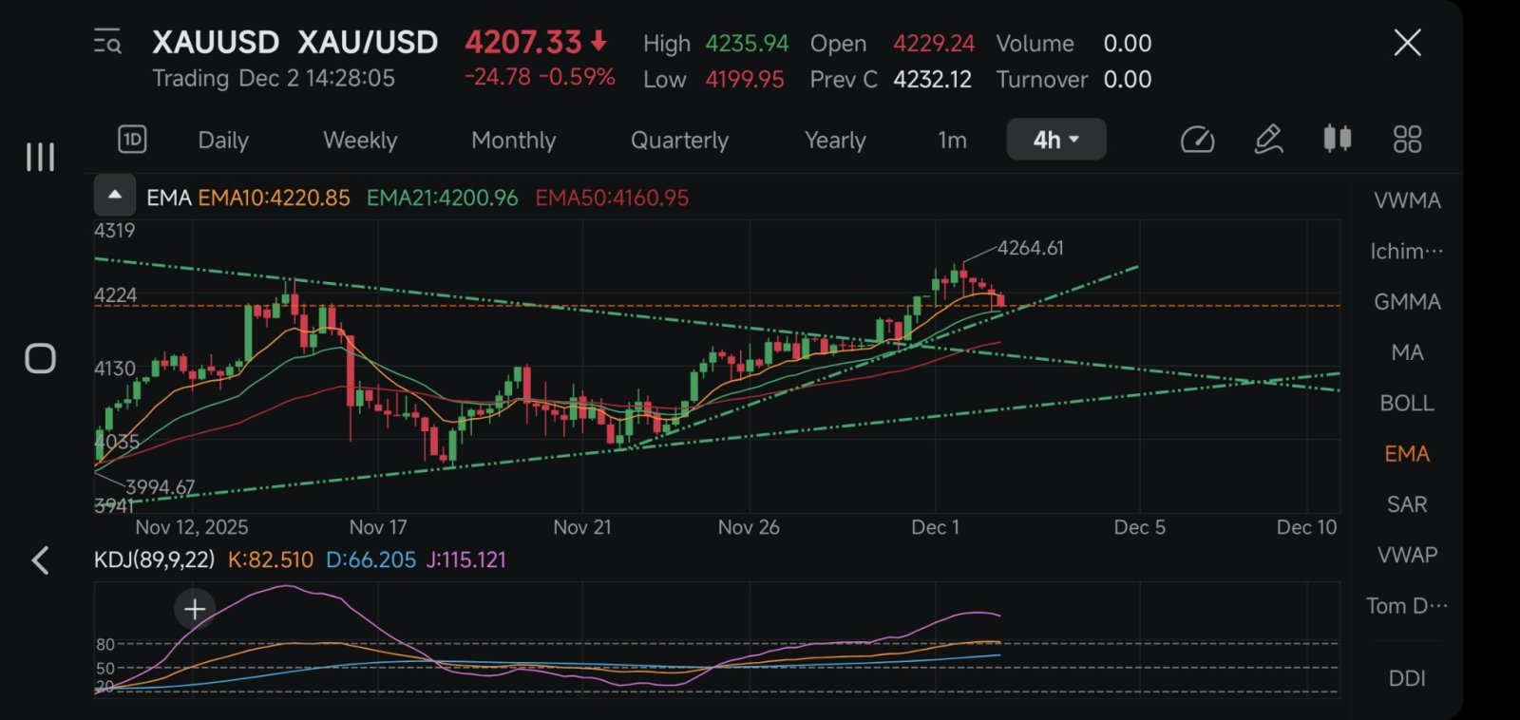Screen dimensions: 1520x720
Task: Change chart type via candlestick icon
Action: click(x=1338, y=140)
